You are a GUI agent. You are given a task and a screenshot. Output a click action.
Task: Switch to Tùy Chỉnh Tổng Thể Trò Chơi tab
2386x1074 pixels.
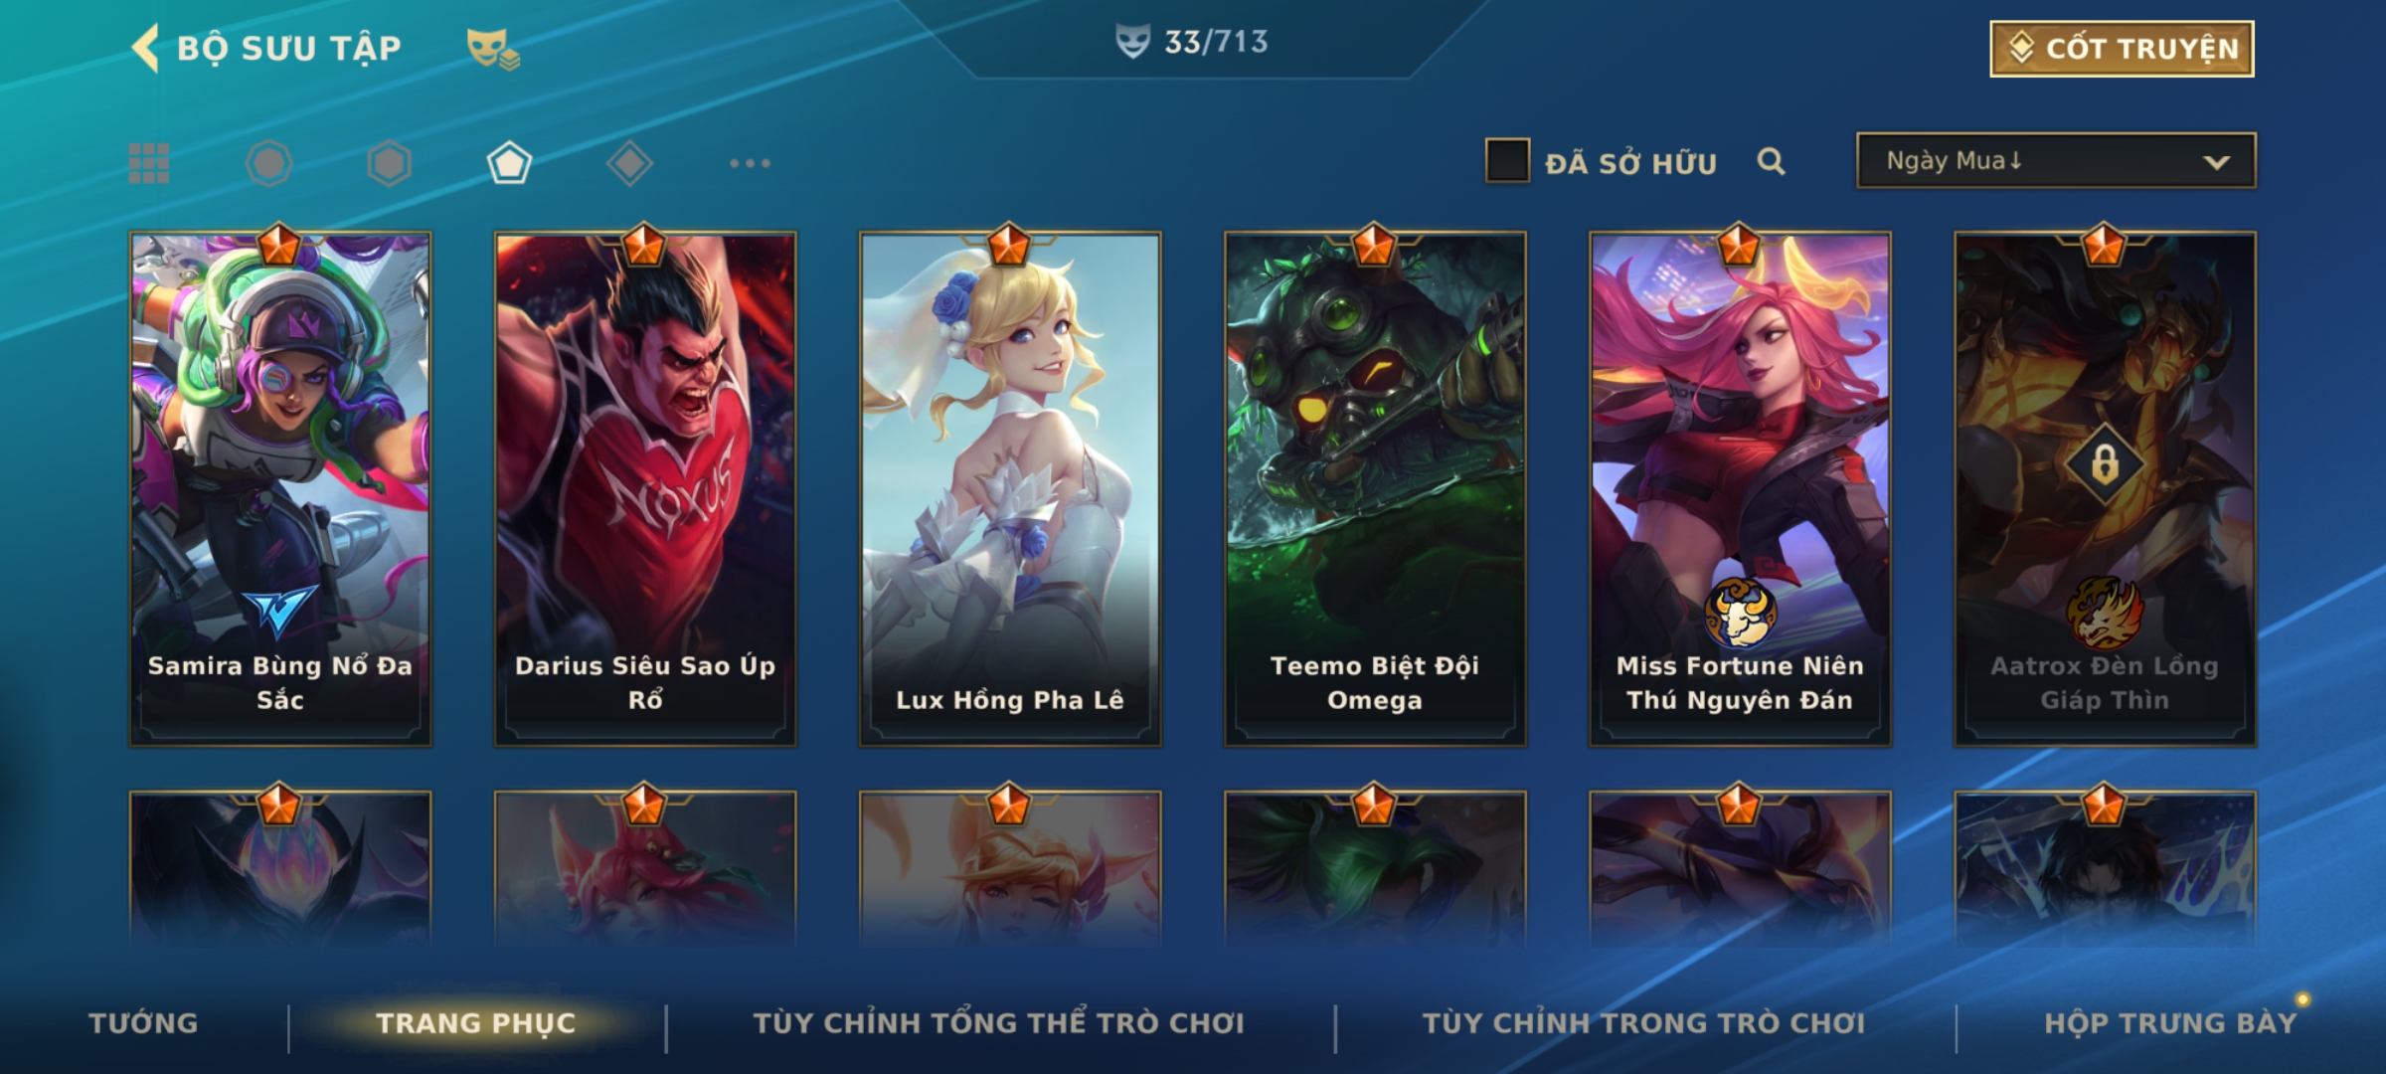[998, 1022]
